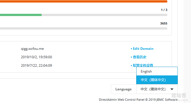Screen dimensions: 191x103
Task: Click the full orange usage bar
Action: coord(84,1)
